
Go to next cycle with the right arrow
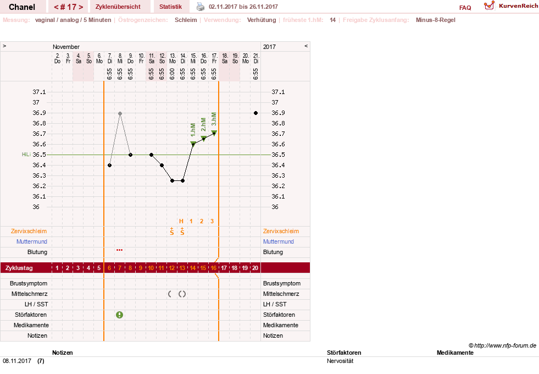pos(81,7)
